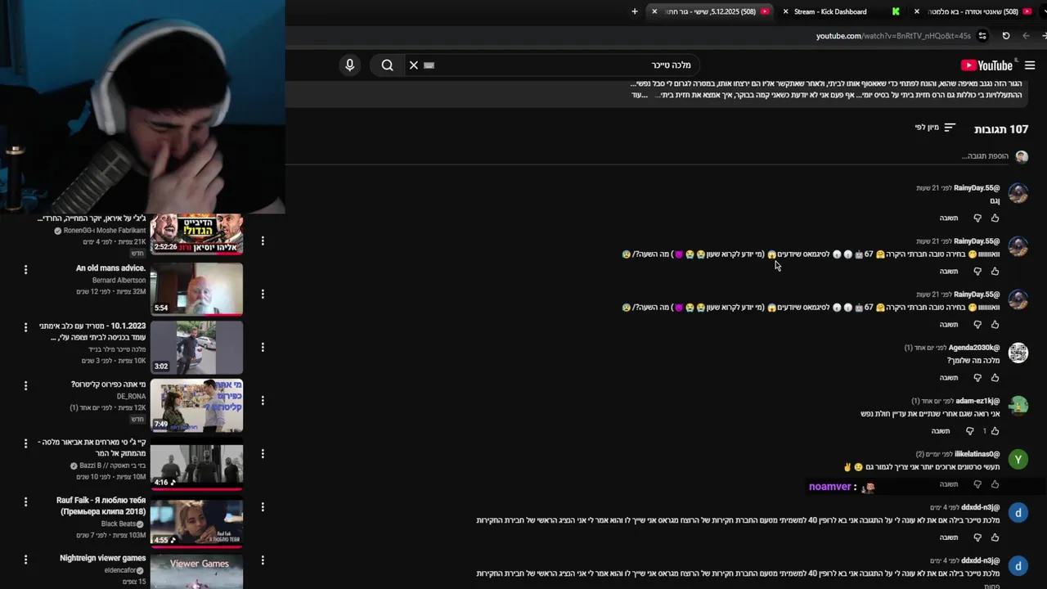Click the youtube.com address bar URL
The image size is (1047, 589).
(x=893, y=36)
